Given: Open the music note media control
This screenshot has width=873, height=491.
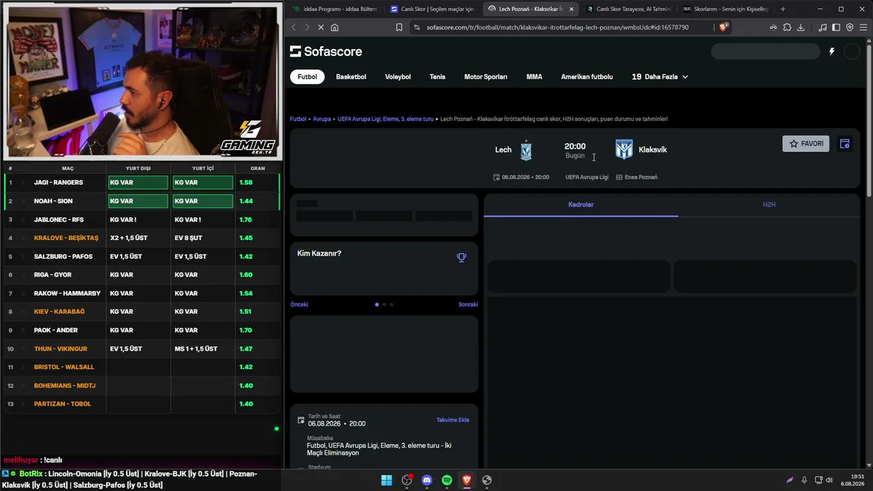Looking at the screenshot, I should [x=823, y=27].
